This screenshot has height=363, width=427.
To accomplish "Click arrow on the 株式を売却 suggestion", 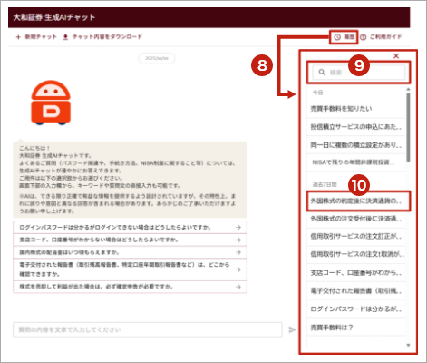I will [x=238, y=287].
